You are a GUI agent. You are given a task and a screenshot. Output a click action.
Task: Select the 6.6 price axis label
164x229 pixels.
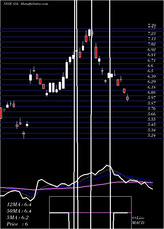pyautogui.click(x=151, y=66)
